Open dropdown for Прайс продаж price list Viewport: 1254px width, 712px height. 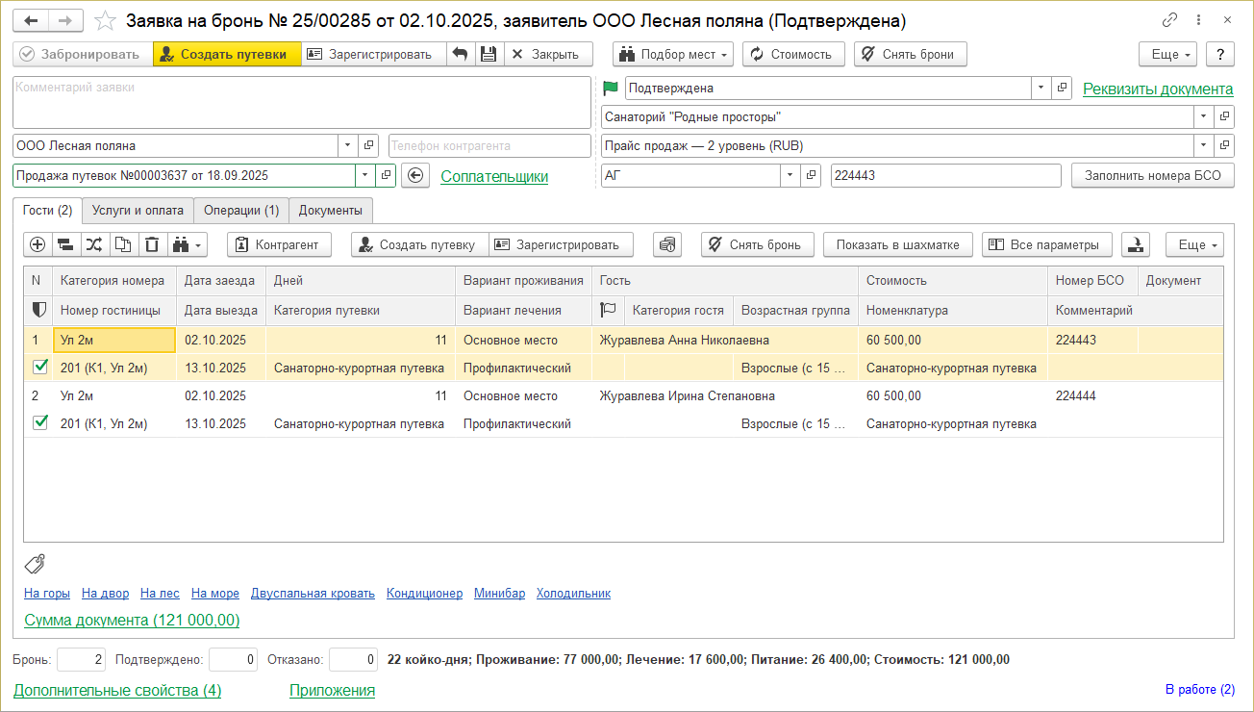tap(1203, 146)
